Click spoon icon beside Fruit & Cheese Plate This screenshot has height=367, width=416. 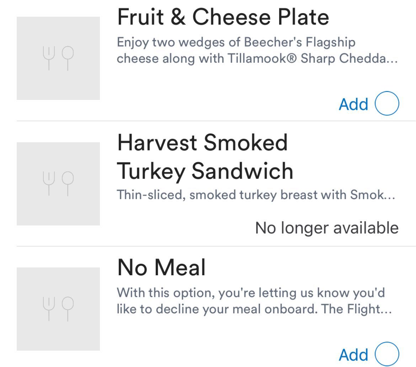[68, 58]
